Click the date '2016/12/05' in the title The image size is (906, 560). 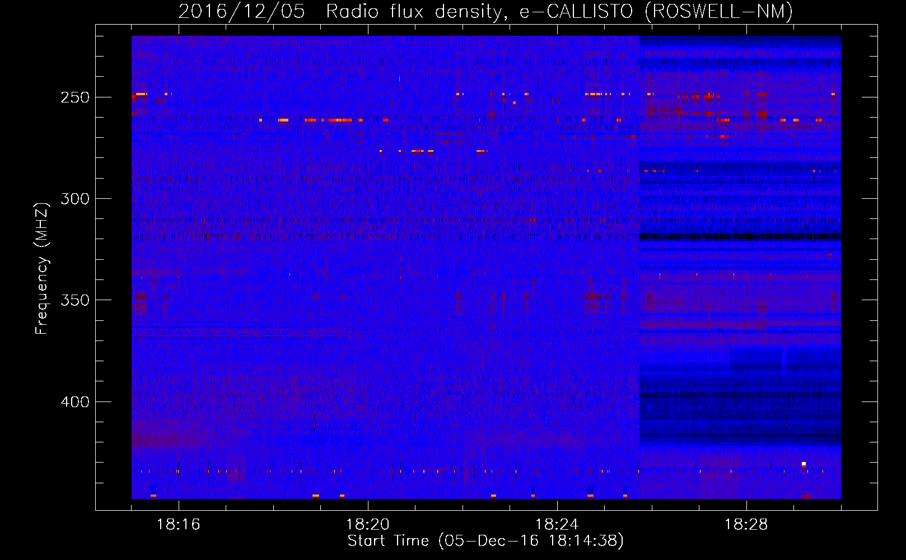[x=242, y=11]
